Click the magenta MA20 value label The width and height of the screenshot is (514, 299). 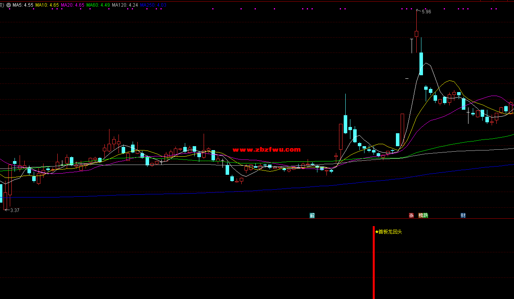tap(73, 5)
